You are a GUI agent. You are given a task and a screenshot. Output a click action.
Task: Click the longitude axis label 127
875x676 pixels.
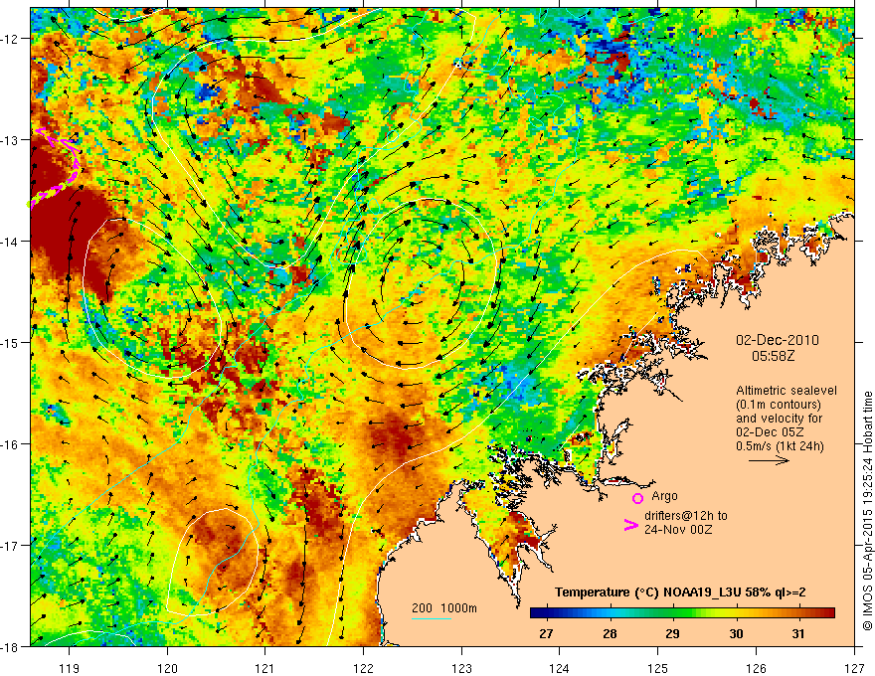854,668
